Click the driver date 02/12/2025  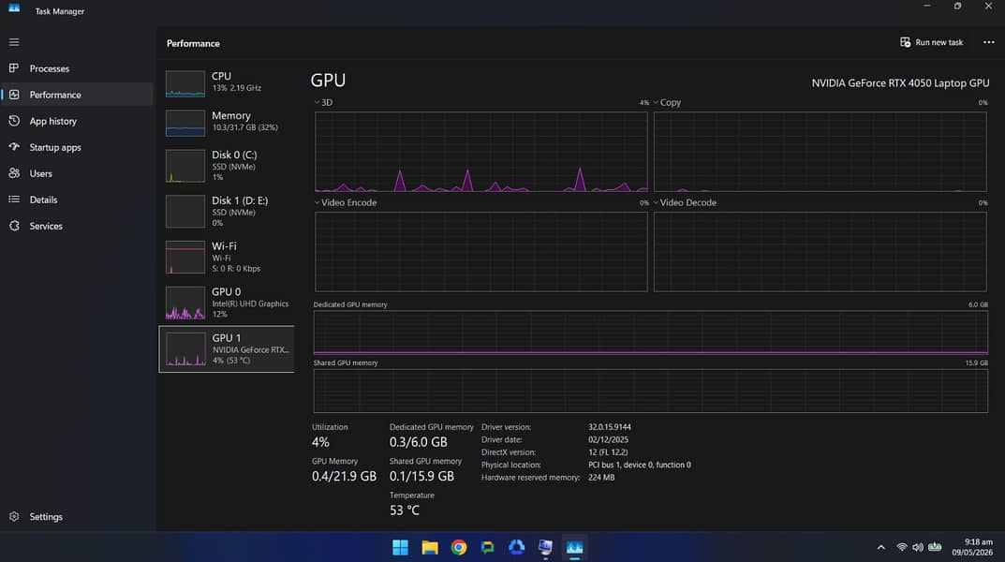(608, 439)
